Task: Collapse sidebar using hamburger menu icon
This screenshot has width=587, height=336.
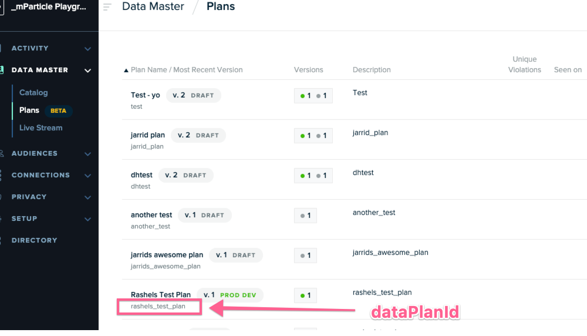Action: click(107, 6)
